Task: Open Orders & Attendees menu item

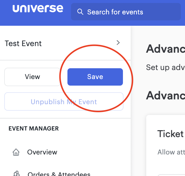Action: click(59, 174)
